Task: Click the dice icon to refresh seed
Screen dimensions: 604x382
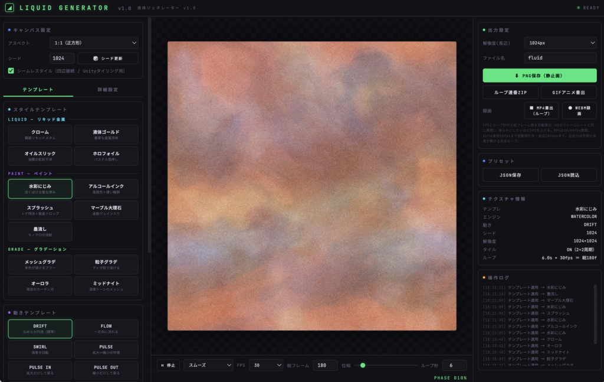Action: coord(96,58)
